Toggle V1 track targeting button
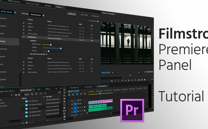Image resolution: width=208 pixels, height=129 pixels. pos(75,104)
